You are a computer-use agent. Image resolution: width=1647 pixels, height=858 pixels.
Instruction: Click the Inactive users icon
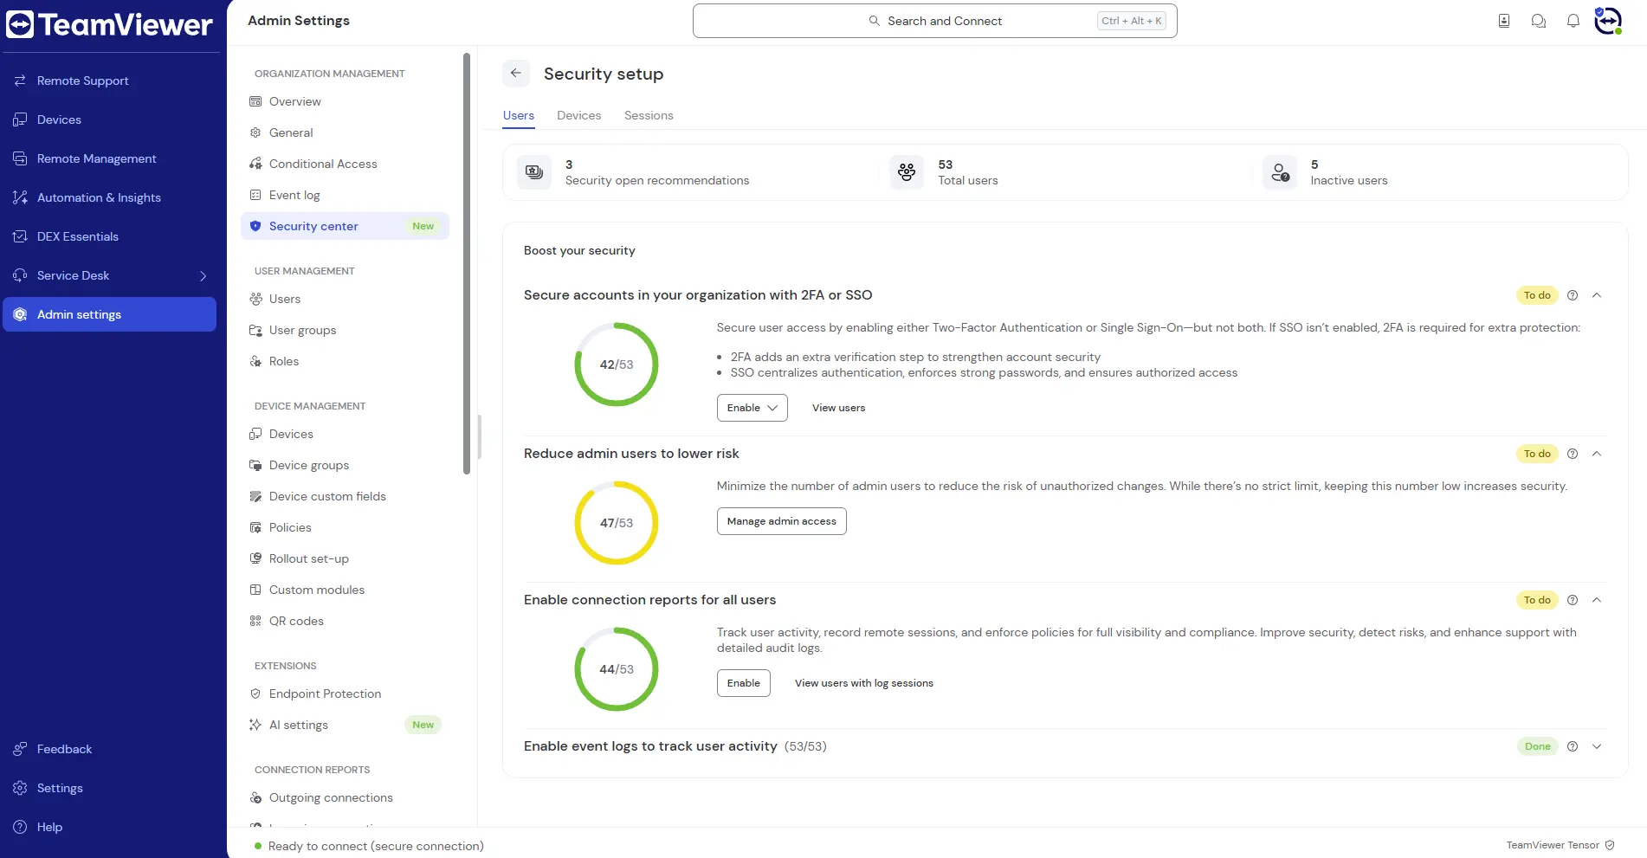(1280, 172)
